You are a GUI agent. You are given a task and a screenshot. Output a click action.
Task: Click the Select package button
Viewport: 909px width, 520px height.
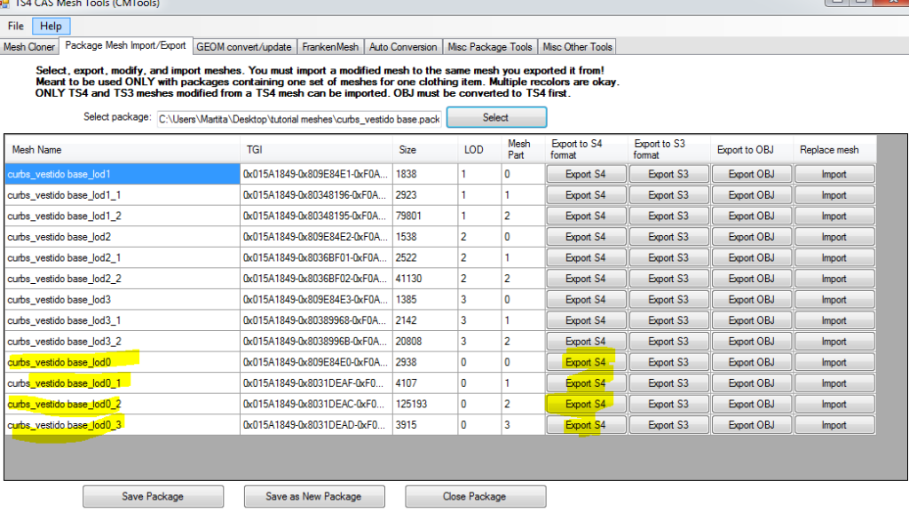pos(495,117)
